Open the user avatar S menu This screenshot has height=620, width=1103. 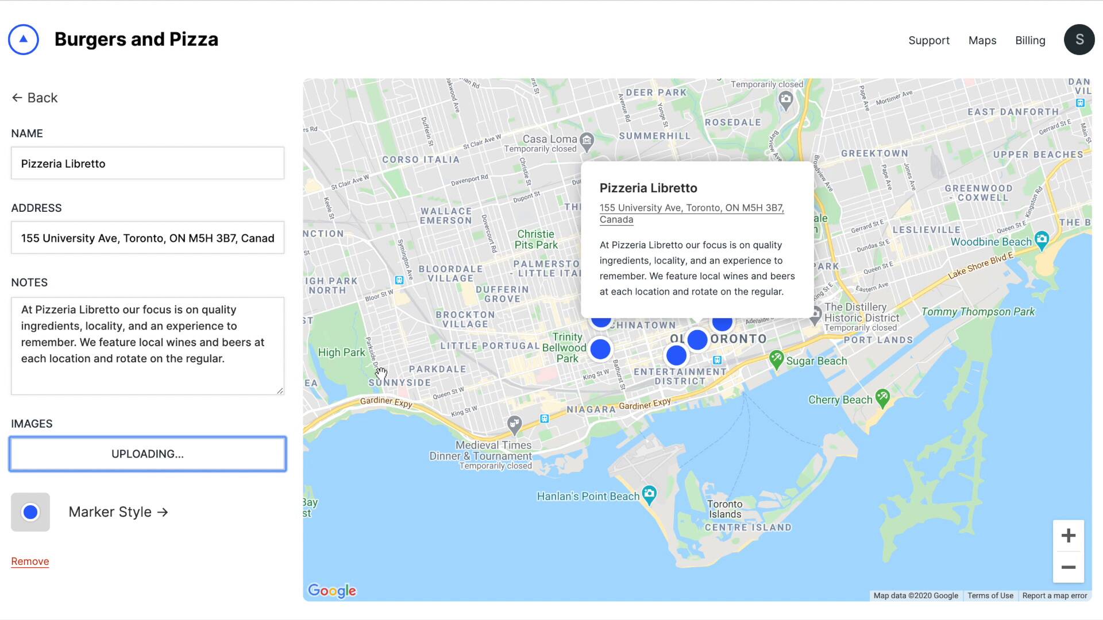point(1079,40)
